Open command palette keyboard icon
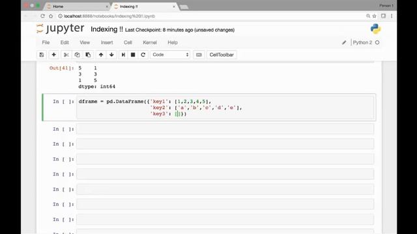The image size is (417, 234). (199, 55)
